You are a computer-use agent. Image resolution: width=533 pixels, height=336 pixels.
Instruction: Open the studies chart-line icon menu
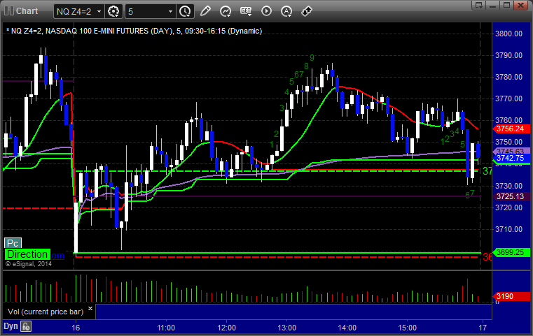pyautogui.click(x=226, y=11)
